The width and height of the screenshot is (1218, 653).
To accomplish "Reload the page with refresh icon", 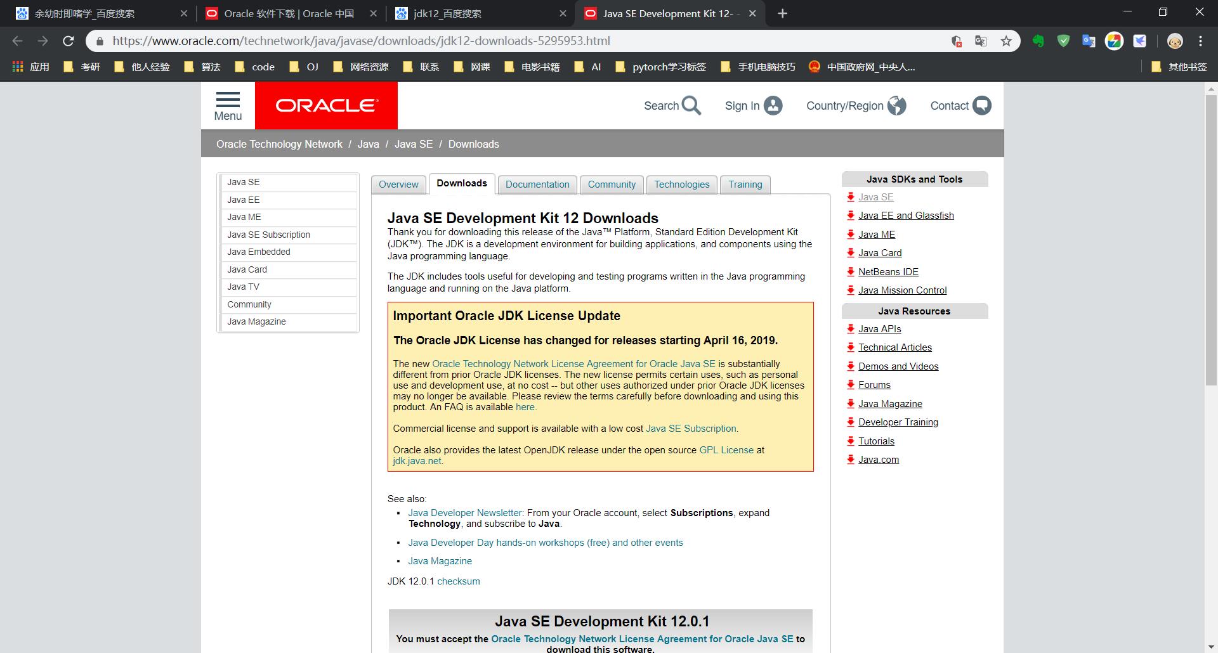I will click(x=69, y=41).
